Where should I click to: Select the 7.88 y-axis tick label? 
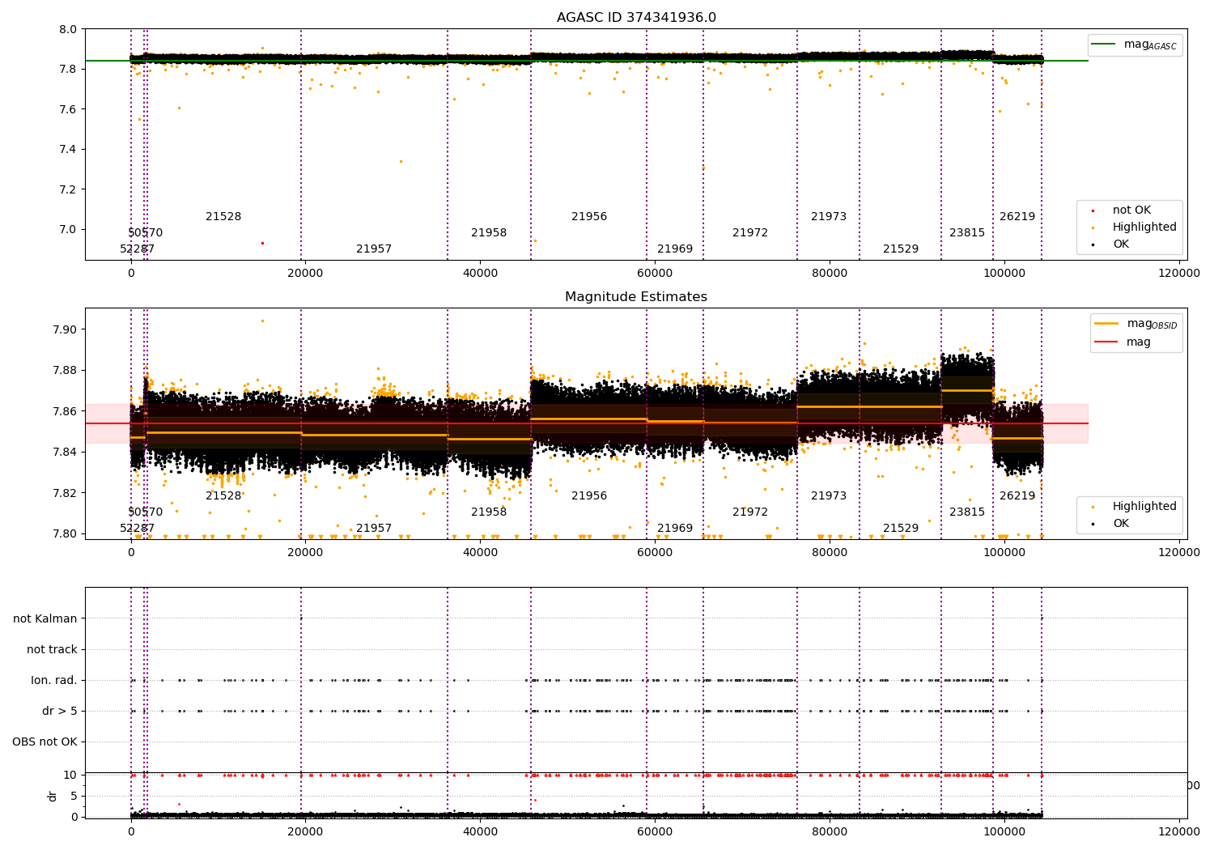click(x=66, y=371)
